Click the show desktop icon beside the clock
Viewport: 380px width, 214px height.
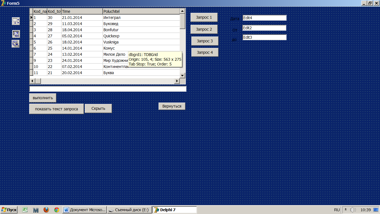tap(376, 210)
